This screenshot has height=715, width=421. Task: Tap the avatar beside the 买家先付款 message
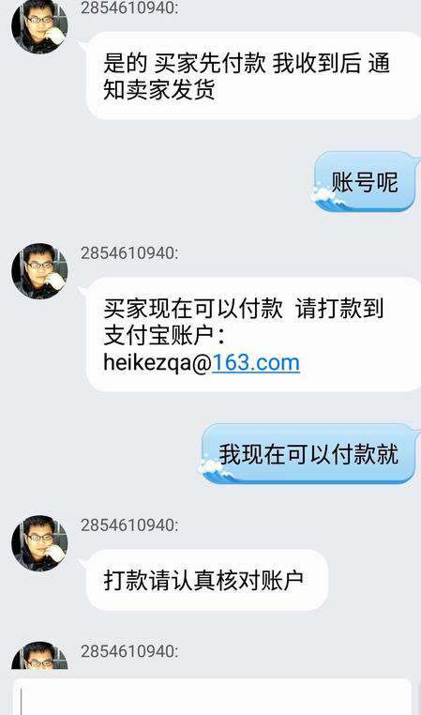click(39, 26)
